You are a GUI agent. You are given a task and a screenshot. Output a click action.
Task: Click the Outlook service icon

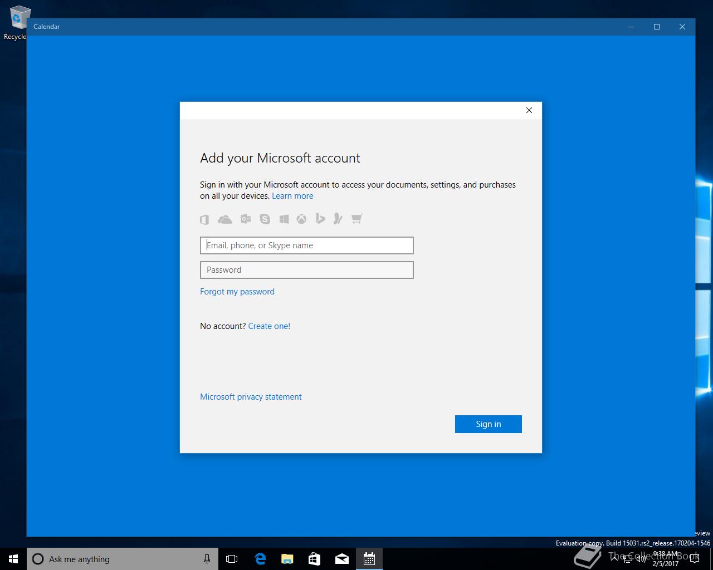[x=246, y=219]
